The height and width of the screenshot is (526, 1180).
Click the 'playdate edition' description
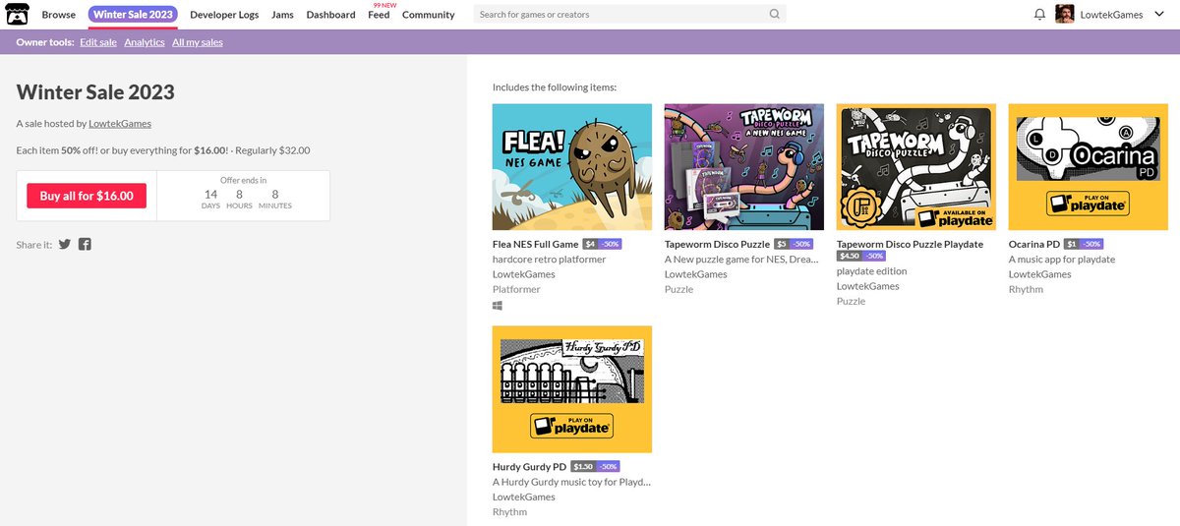872,271
